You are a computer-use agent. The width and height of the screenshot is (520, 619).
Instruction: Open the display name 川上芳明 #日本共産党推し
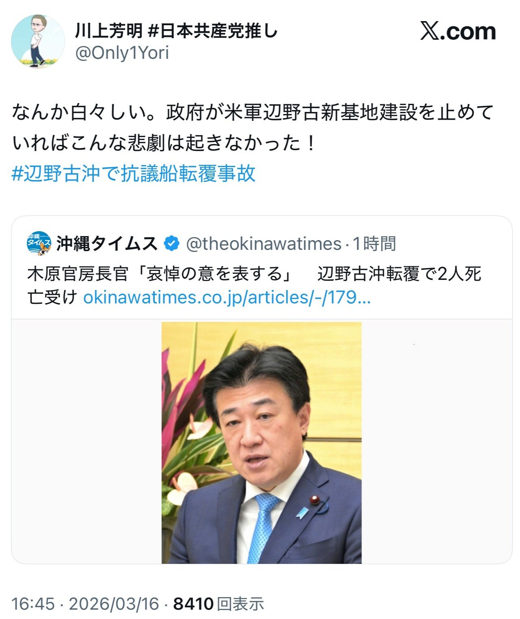point(177,31)
